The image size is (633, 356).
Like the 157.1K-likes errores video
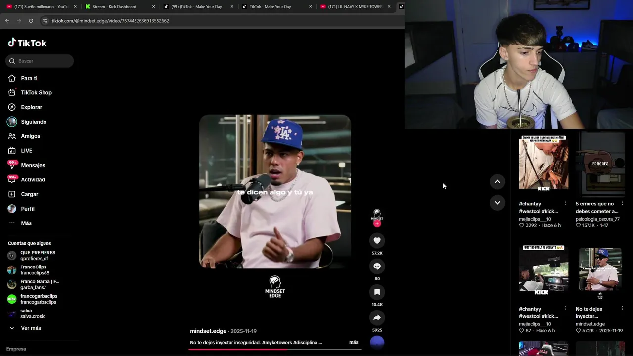578,225
